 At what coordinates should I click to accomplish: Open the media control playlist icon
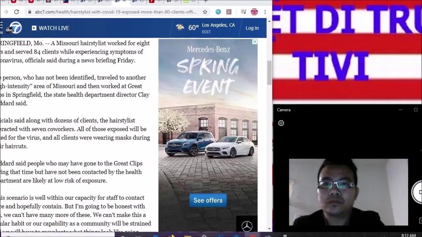(x=244, y=12)
